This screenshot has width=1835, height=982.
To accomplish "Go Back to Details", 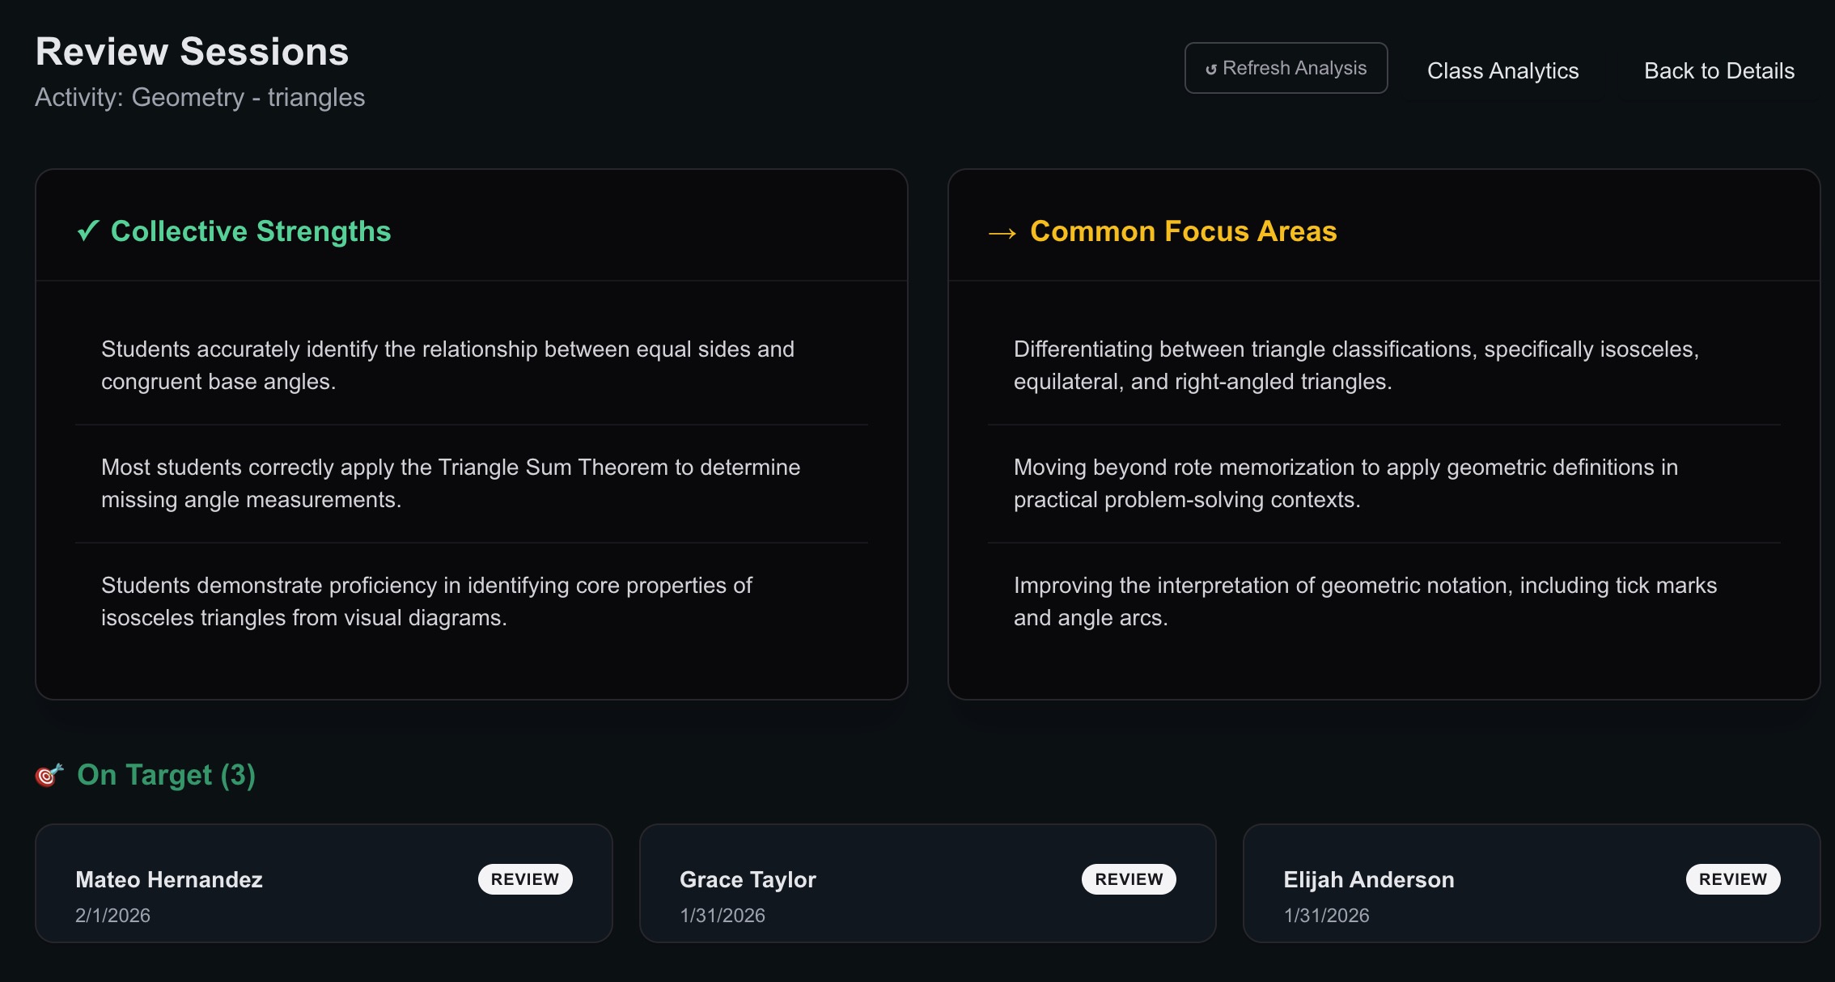I will pyautogui.click(x=1718, y=71).
